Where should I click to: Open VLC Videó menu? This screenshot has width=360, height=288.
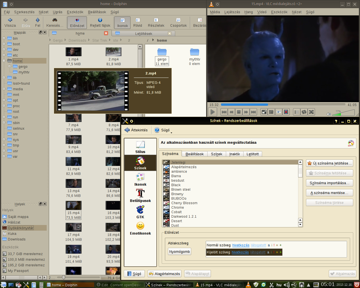pos(262,12)
